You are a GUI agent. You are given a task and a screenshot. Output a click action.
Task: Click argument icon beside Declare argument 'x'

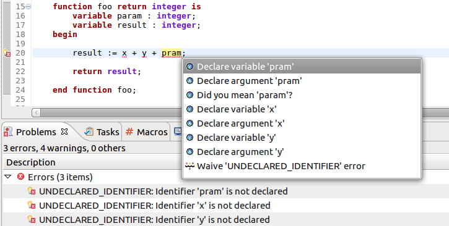tap(190, 123)
